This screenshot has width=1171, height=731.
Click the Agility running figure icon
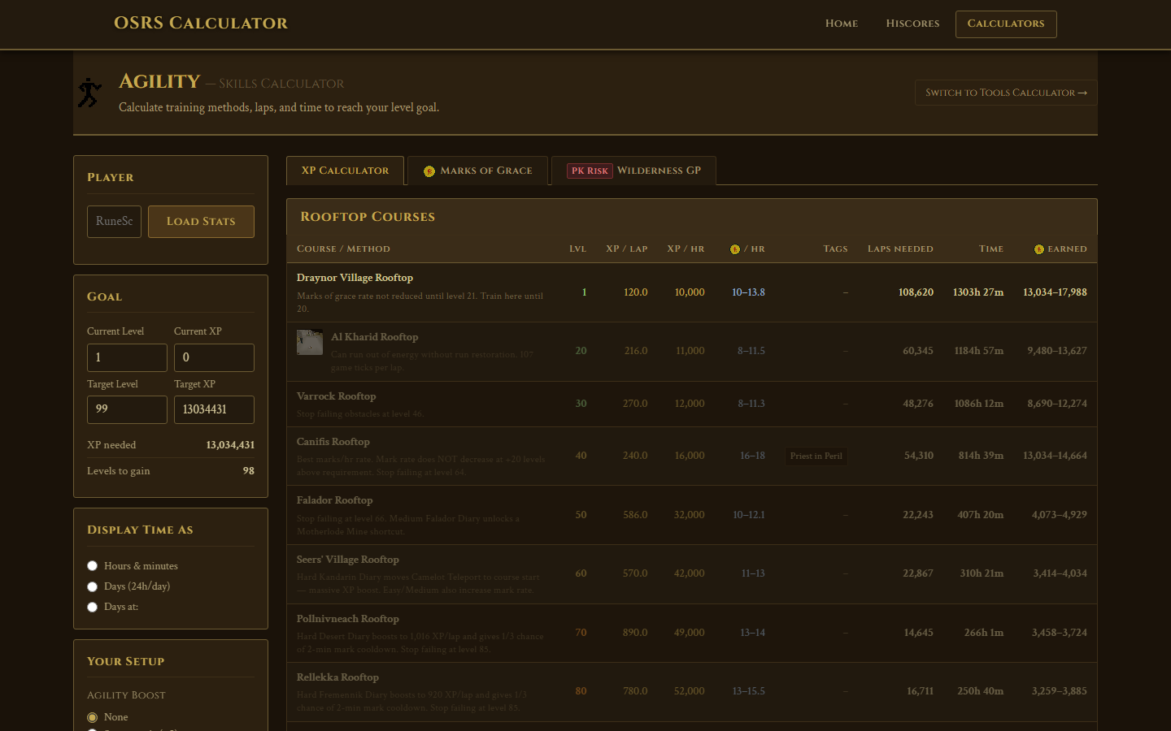[x=89, y=93]
